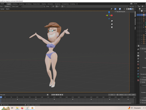The height and width of the screenshot is (110, 146).
Task: Open the object visibility types dropdown
Action: coord(112,9)
